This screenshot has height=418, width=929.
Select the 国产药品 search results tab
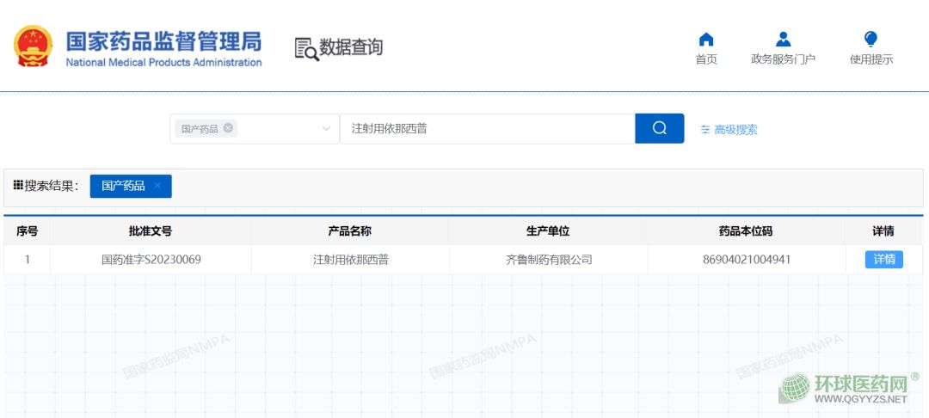[123, 186]
